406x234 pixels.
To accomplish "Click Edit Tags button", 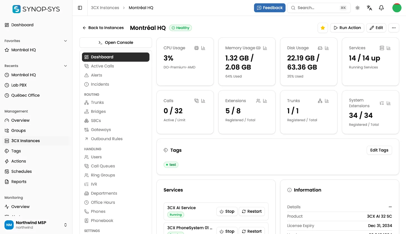I will pyautogui.click(x=379, y=150).
